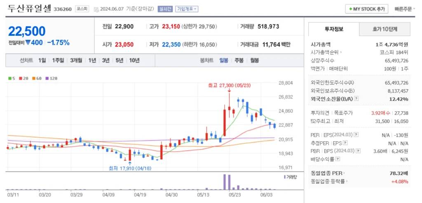
Task: Click 고가 value 23,150
Action: tap(171, 27)
